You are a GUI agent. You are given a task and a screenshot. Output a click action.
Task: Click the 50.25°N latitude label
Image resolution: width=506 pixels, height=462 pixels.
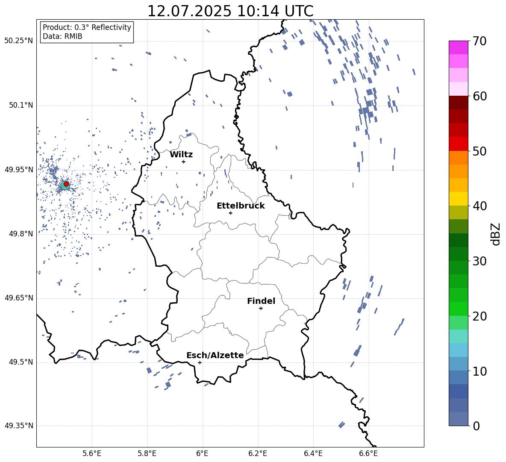click(19, 41)
